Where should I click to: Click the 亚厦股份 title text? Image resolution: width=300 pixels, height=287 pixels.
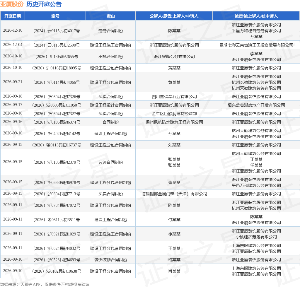12,4
